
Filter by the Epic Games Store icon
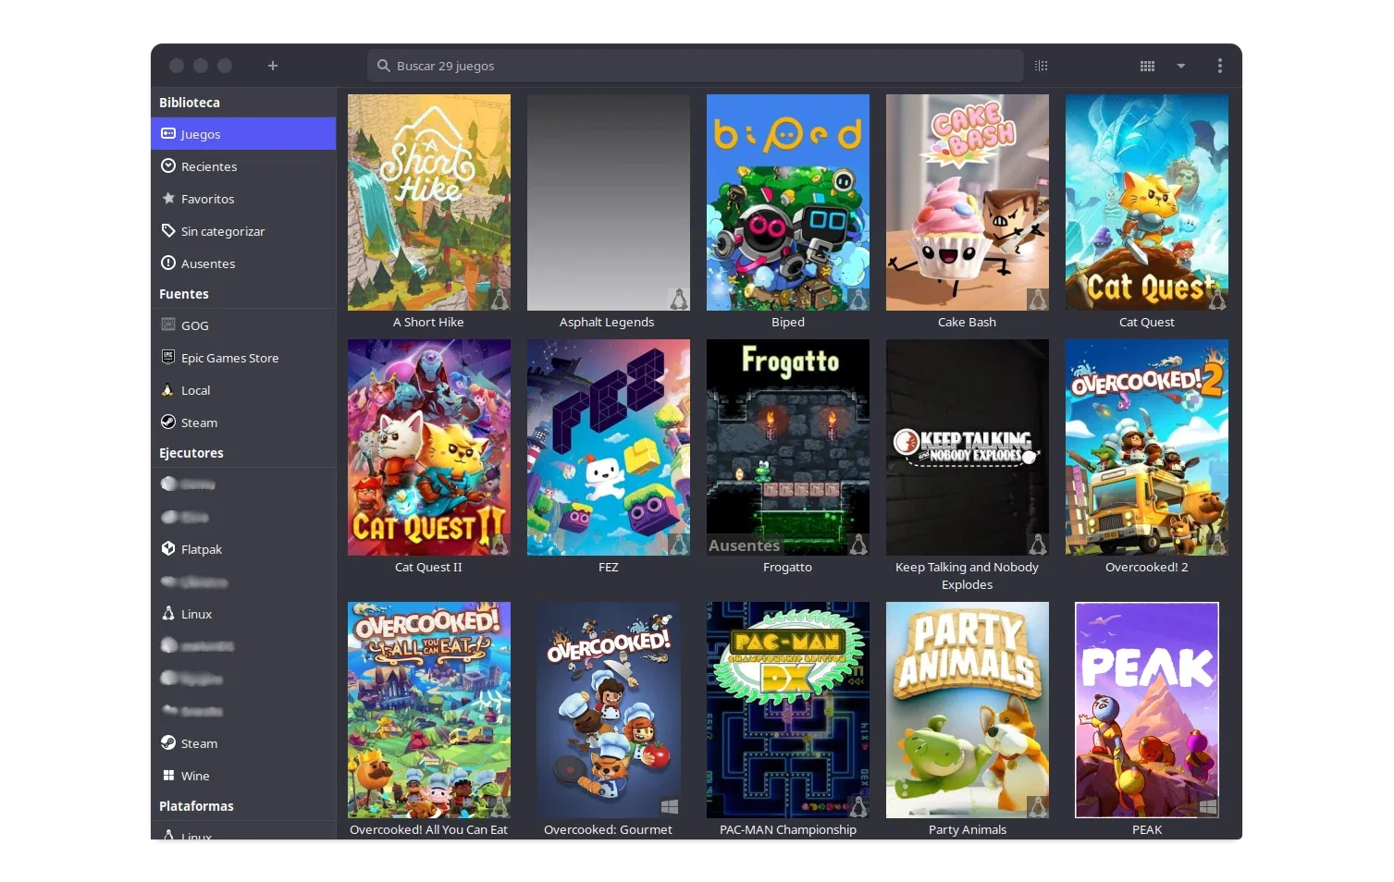(168, 357)
